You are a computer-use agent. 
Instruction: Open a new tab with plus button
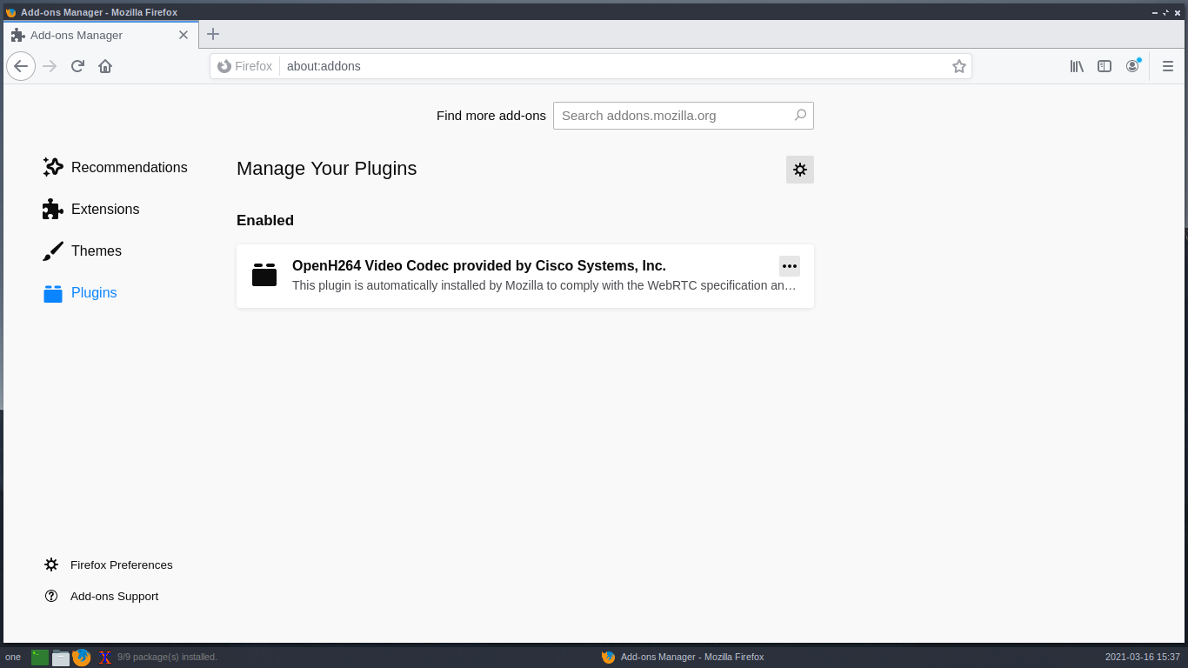tap(213, 34)
